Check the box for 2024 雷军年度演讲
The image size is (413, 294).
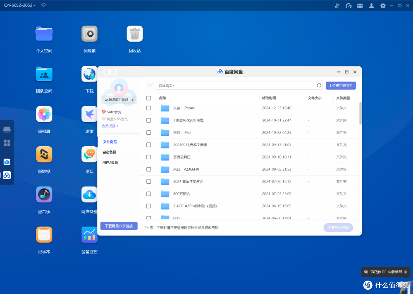[x=148, y=182]
